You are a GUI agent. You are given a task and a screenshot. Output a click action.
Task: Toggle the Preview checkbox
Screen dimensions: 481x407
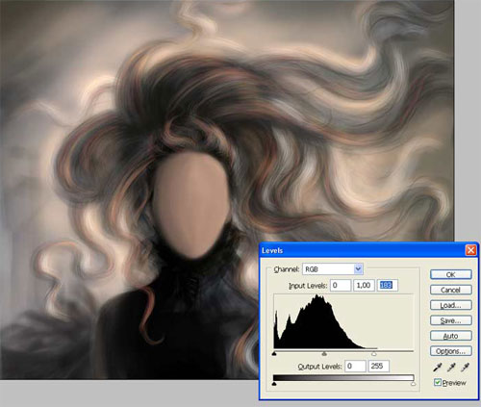tap(438, 382)
